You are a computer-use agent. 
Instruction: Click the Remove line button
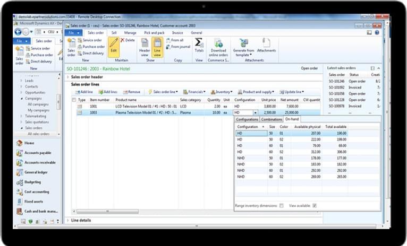coord(132,92)
